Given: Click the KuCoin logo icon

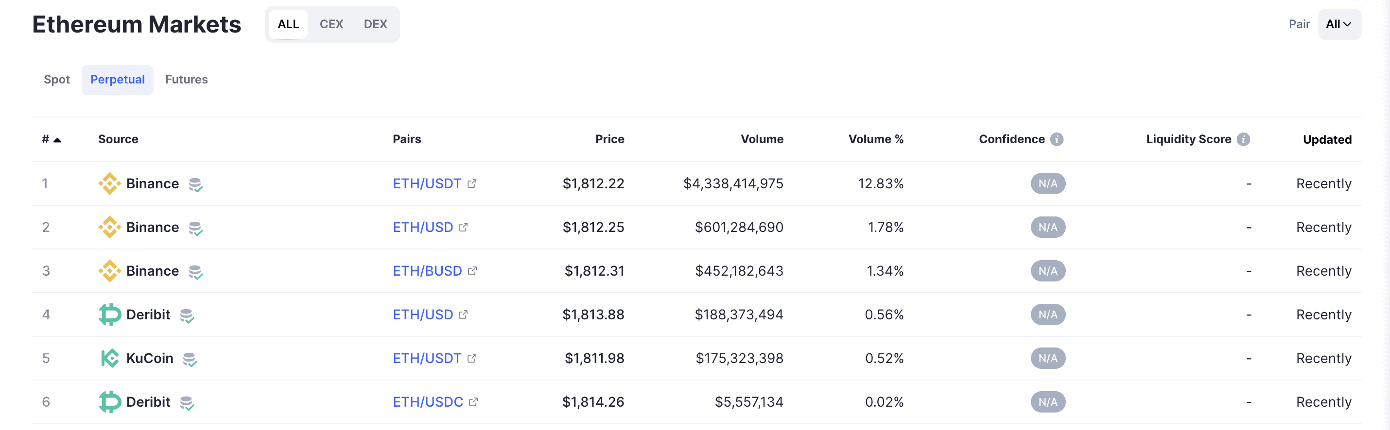Looking at the screenshot, I should [109, 358].
